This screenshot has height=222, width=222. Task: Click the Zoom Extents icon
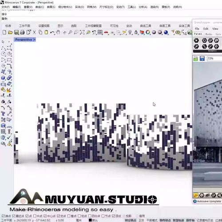pyautogui.click(x=82, y=32)
